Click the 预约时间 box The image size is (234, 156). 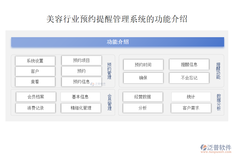tap(143, 65)
